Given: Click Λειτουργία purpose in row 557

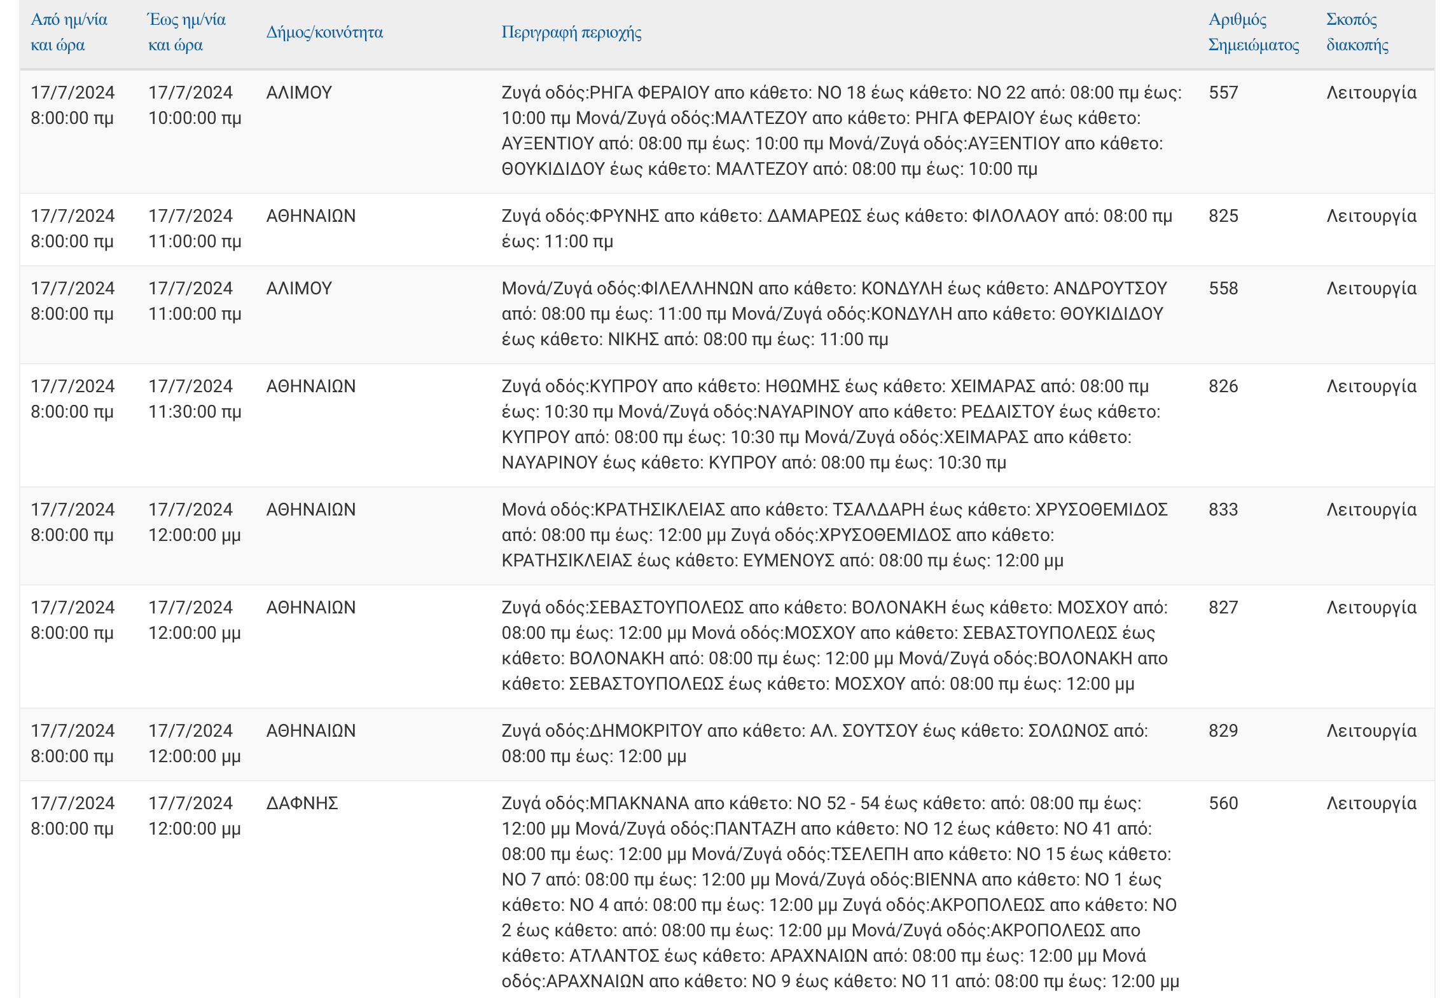Looking at the screenshot, I should click(x=1371, y=93).
